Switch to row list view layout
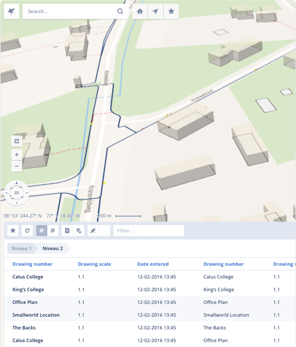 42,231
